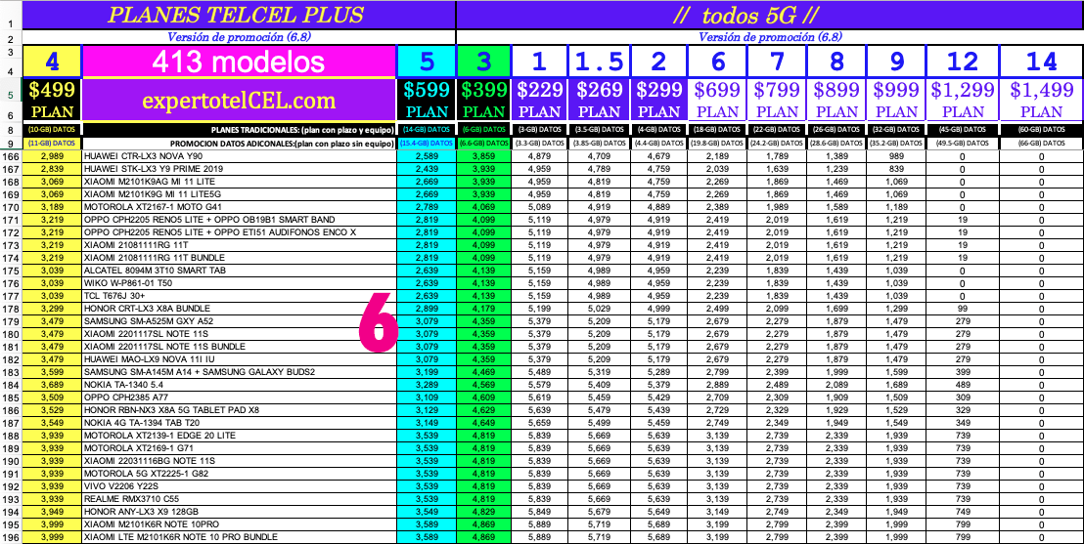The image size is (1084, 544).
Task: Select OPPO RENO5 LITE + AUDIFONOS ENCO X cell
Action: (x=239, y=232)
